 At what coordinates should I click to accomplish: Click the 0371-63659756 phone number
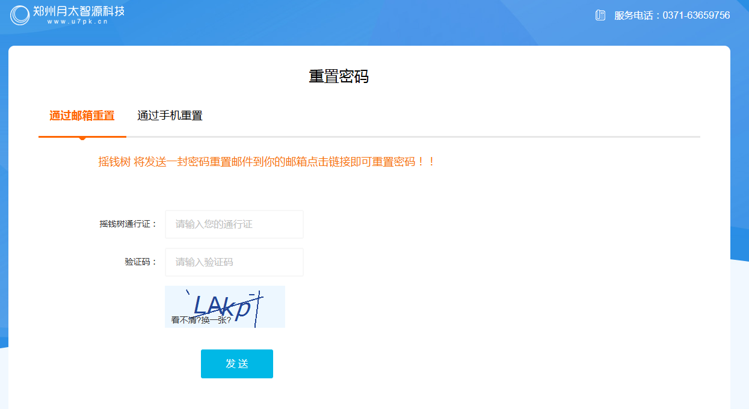click(x=696, y=16)
